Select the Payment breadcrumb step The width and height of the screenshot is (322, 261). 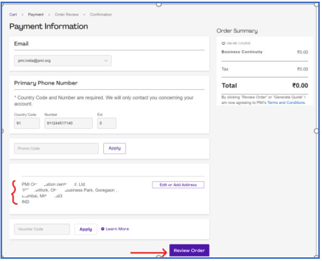36,14
